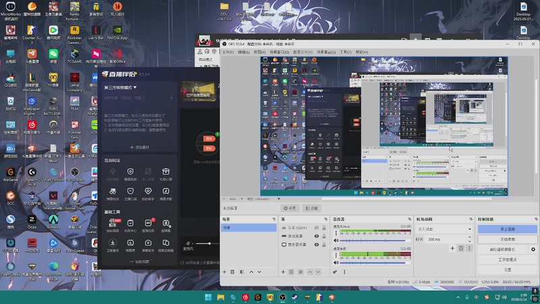Pop out the Scenes dock panel icon
The image size is (540, 304).
click(x=274, y=219)
